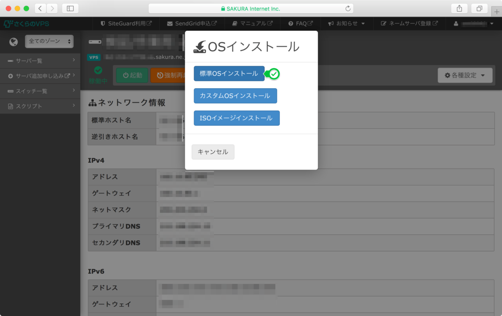The width and height of the screenshot is (502, 316).
Task: Choose ISOイメージインストール in the dialog
Action: [236, 118]
